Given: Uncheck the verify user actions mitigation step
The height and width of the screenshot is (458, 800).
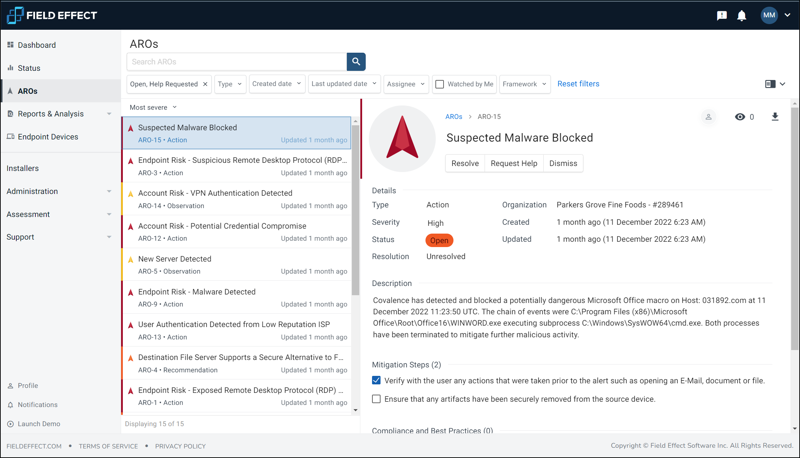Looking at the screenshot, I should coord(376,380).
